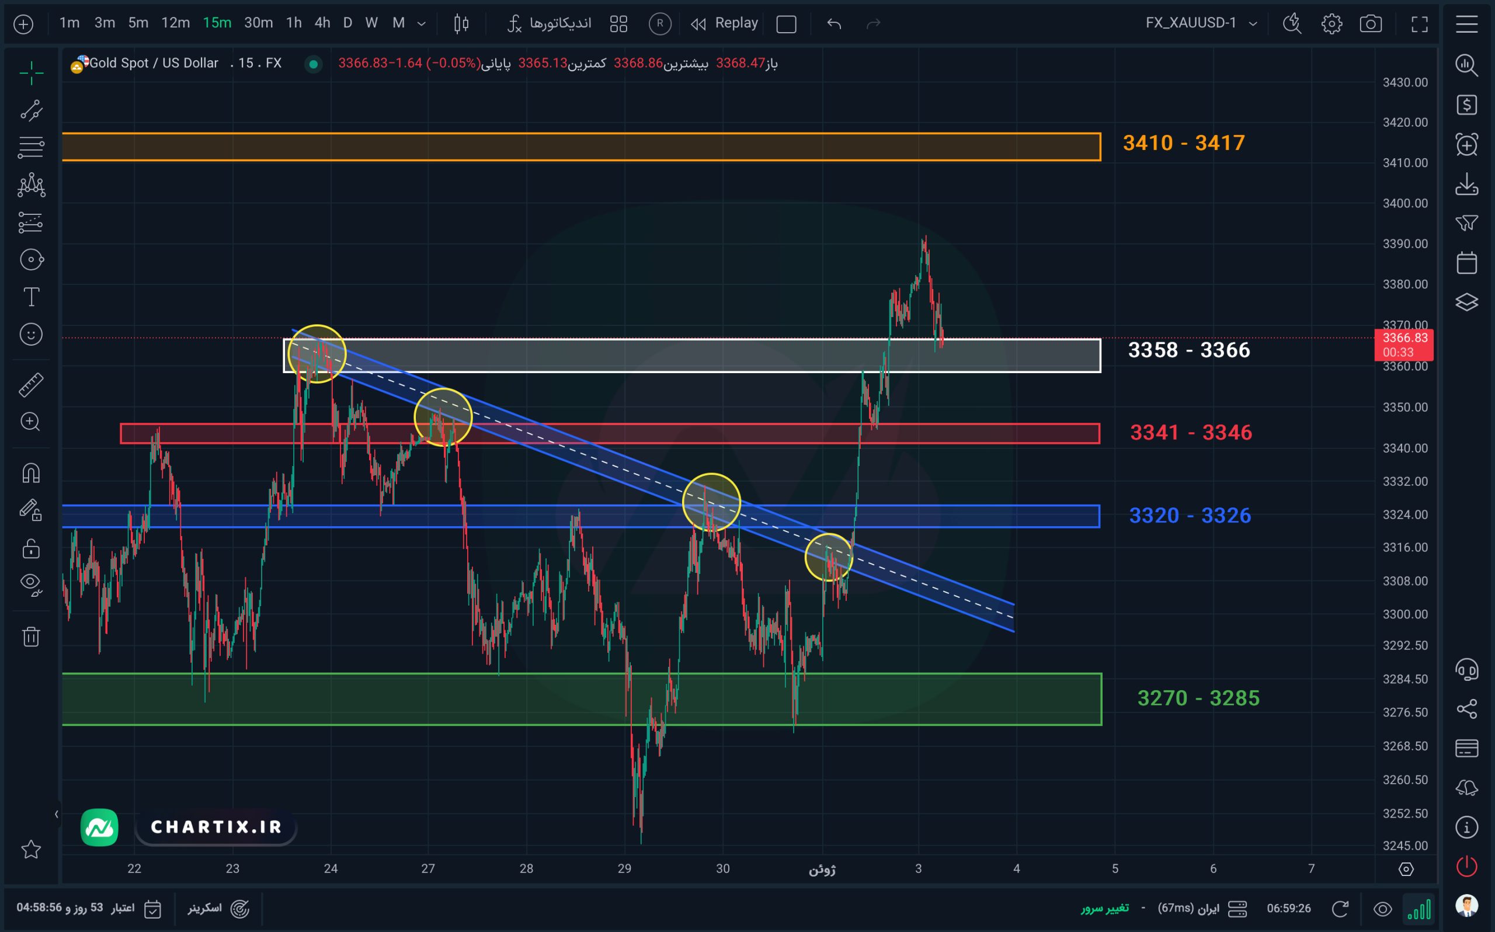This screenshot has height=932, width=1495.
Task: Switch to the 1h timeframe
Action: pyautogui.click(x=294, y=23)
